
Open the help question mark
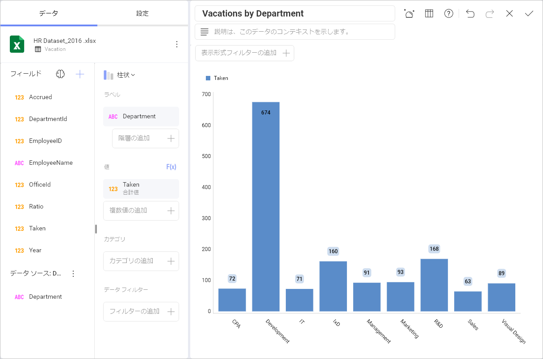tap(449, 13)
